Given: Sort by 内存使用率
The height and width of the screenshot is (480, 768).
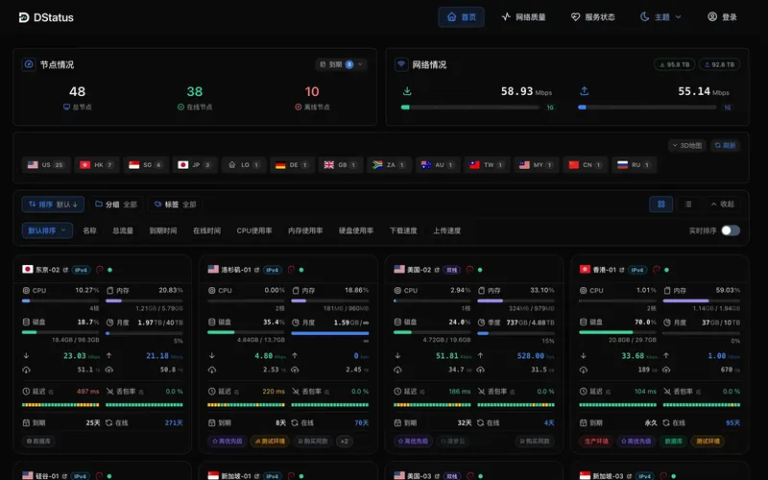Looking at the screenshot, I should (305, 230).
